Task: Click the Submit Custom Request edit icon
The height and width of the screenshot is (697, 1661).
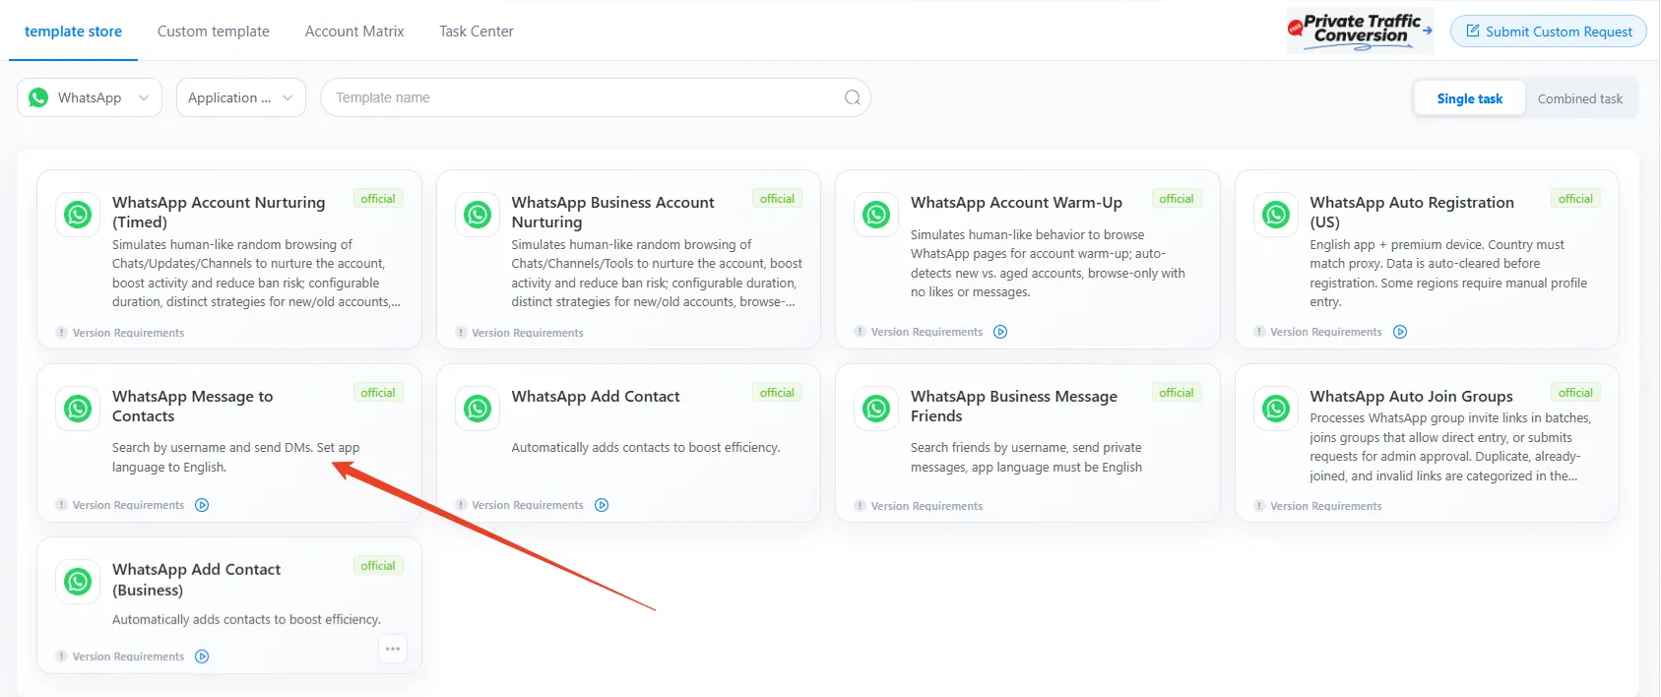Action: click(1473, 31)
